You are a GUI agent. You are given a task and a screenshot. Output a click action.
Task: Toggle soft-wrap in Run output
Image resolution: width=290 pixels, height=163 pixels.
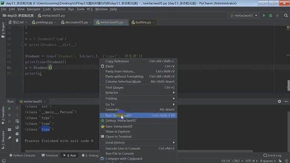pos(17,121)
